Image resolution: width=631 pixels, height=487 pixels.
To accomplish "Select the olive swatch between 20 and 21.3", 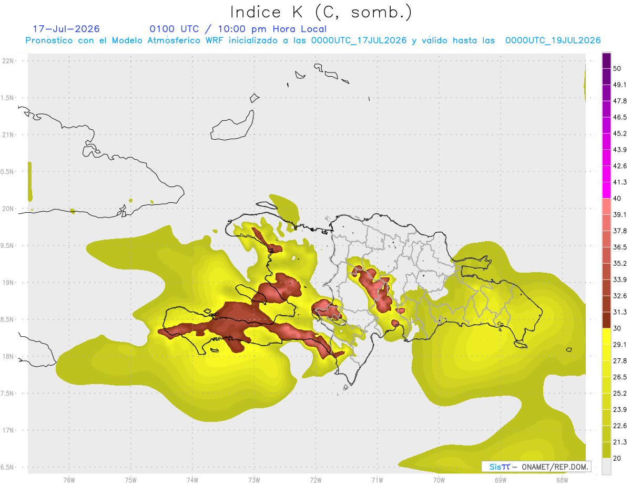I will click(606, 450).
